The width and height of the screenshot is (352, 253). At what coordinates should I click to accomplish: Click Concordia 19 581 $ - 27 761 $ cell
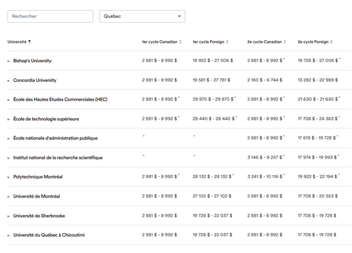pos(211,80)
